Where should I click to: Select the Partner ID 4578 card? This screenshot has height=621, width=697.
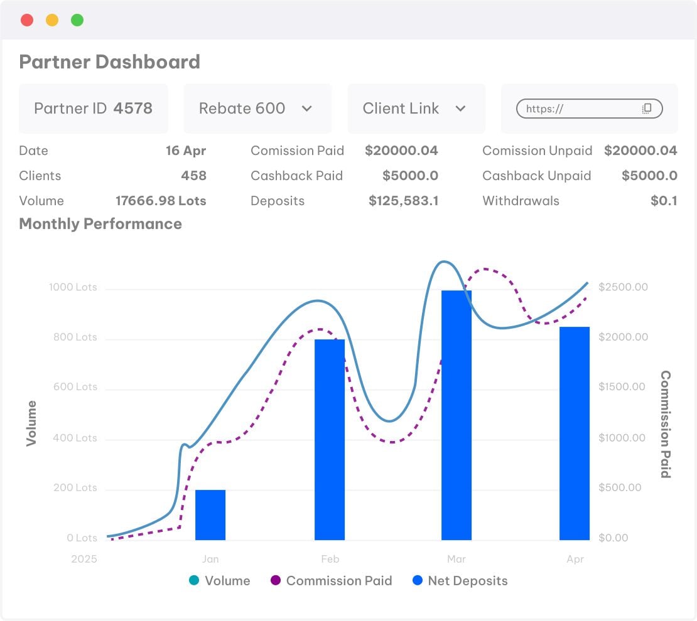94,109
